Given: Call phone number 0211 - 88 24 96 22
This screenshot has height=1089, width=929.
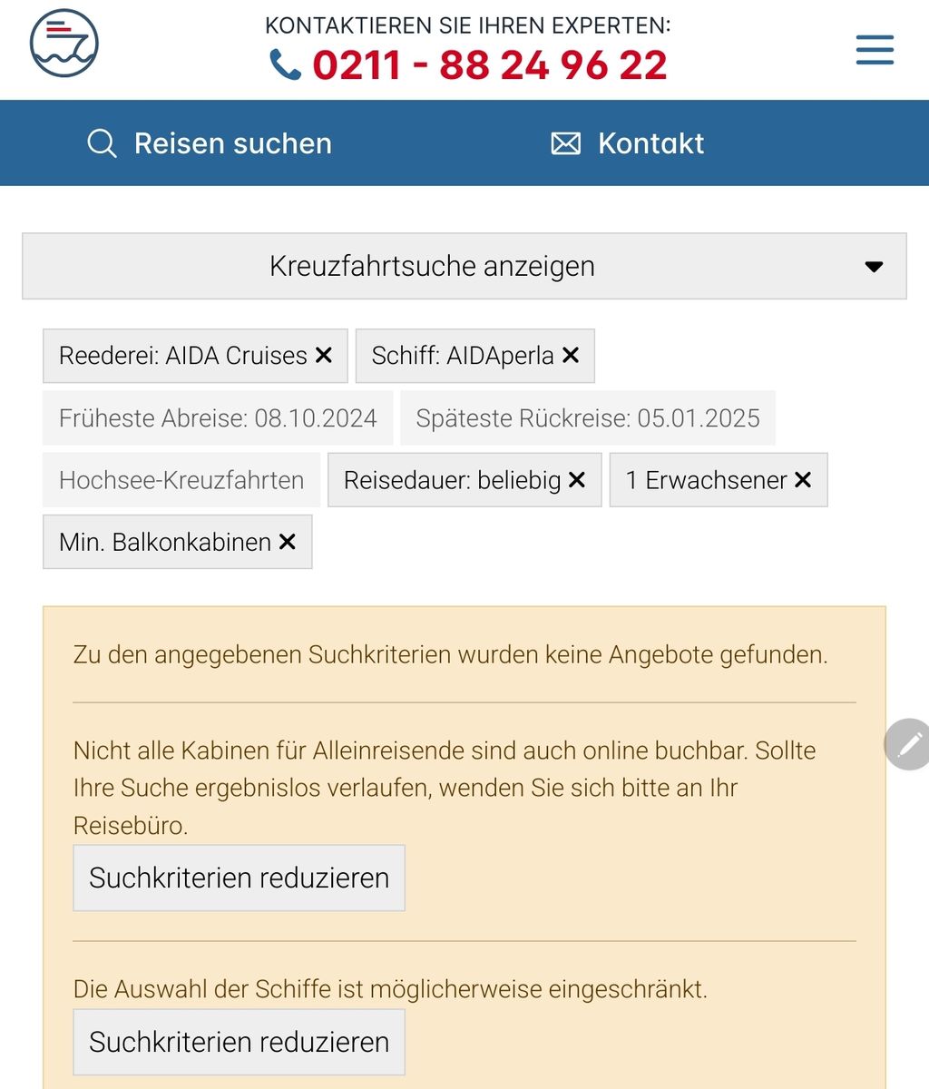Looking at the screenshot, I should [490, 65].
